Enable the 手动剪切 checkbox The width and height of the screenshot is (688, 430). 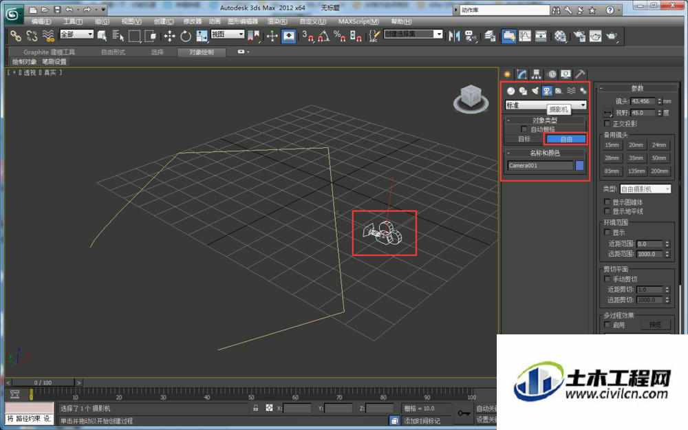(x=608, y=279)
